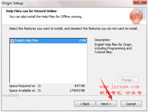Screen dimensions: 148x112
Task: Cancel the Origin setup
Action: click(131, 104)
